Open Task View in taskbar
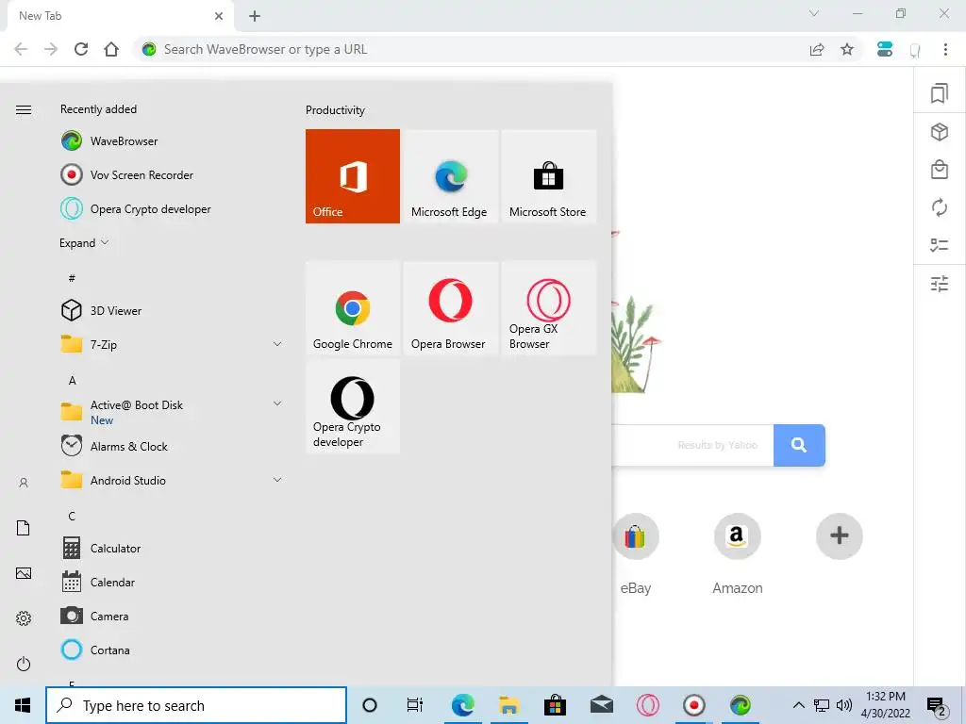Image resolution: width=966 pixels, height=724 pixels. tap(415, 705)
